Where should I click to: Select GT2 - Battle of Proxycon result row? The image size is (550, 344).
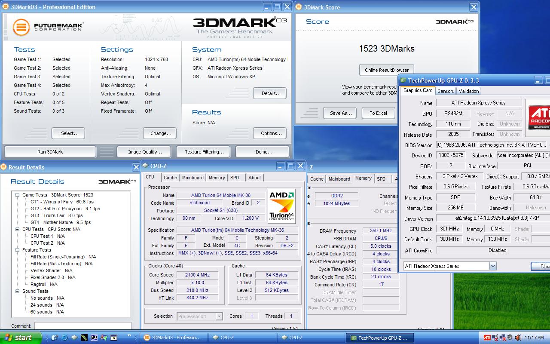coord(65,209)
